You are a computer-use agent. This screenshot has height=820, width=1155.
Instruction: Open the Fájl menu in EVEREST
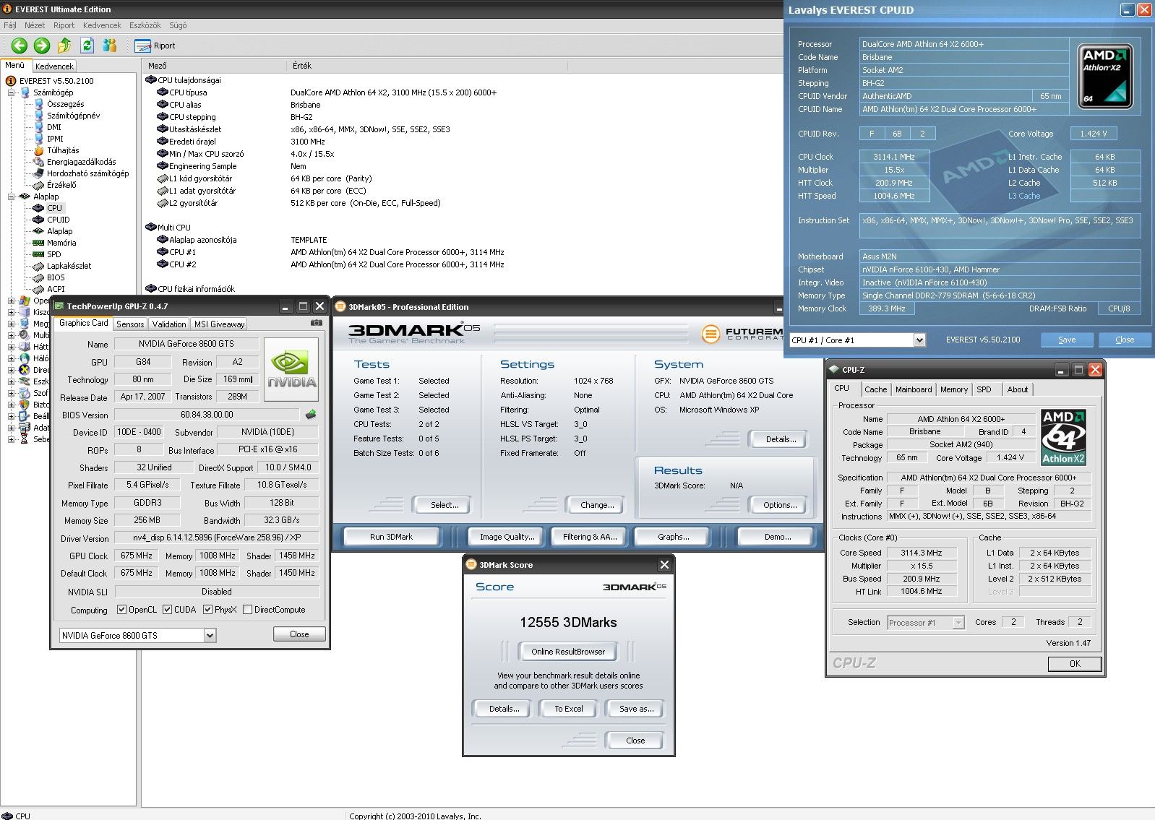coord(10,25)
